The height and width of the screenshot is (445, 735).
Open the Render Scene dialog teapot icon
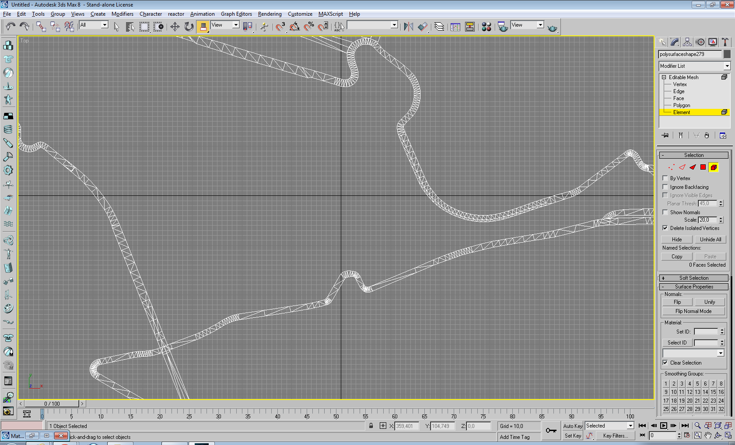coord(503,27)
